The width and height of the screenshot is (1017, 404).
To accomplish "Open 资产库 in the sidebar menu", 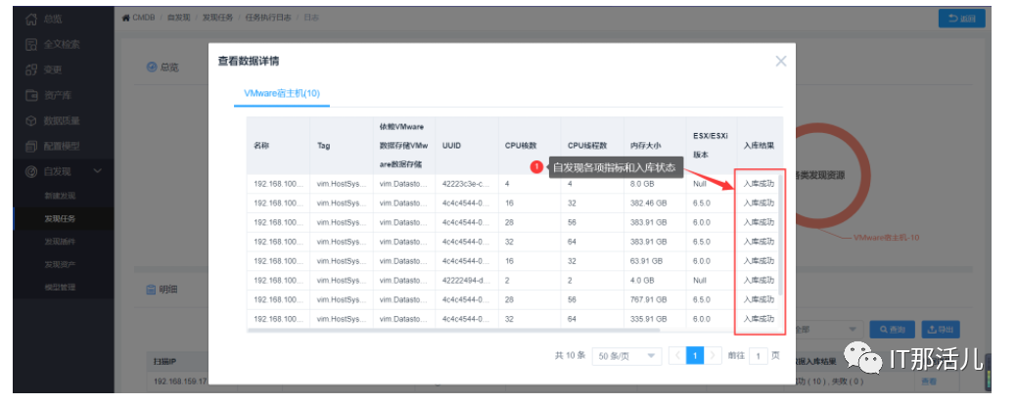I will (x=58, y=95).
